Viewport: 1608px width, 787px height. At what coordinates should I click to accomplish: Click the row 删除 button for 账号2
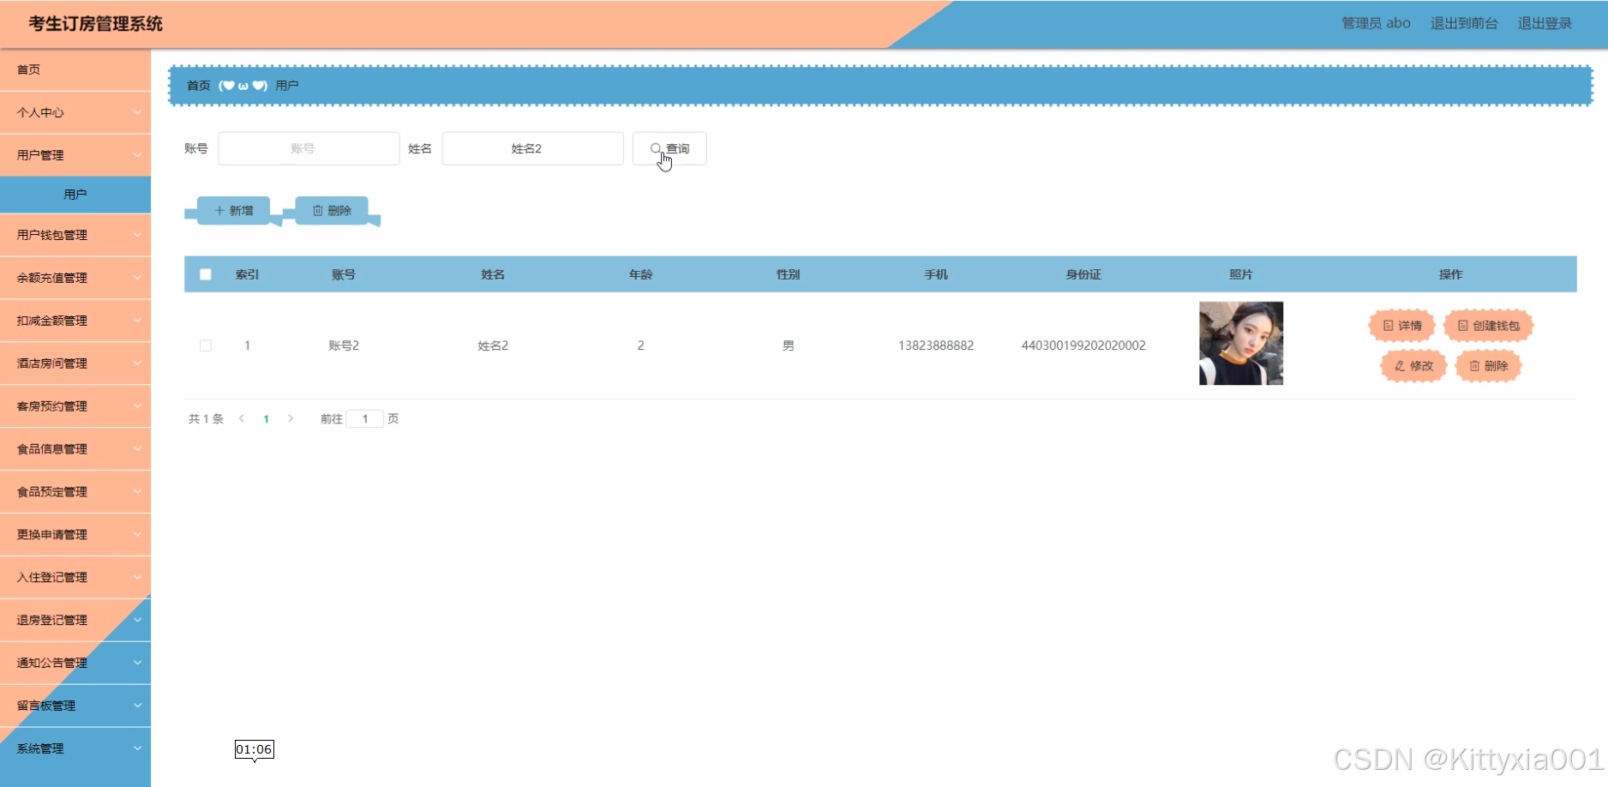[1488, 366]
